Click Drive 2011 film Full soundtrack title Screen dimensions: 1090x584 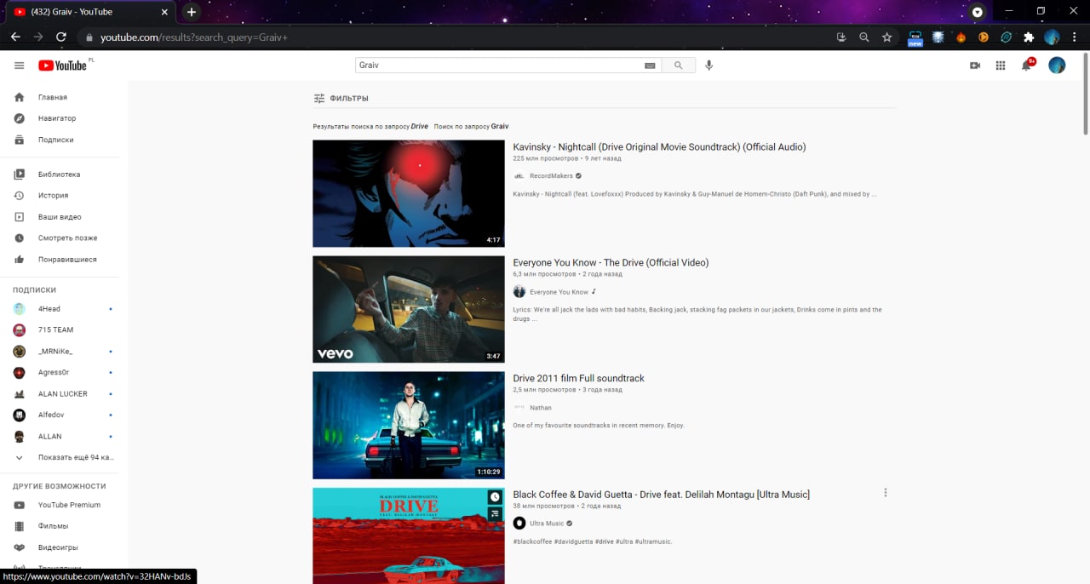pyautogui.click(x=578, y=379)
